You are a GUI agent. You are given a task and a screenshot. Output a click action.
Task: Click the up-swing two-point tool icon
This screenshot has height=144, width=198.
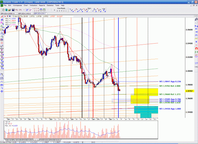76,10
